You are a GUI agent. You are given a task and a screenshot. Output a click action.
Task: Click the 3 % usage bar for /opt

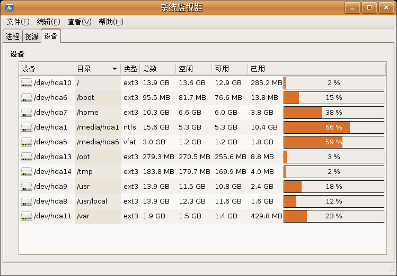[334, 157]
